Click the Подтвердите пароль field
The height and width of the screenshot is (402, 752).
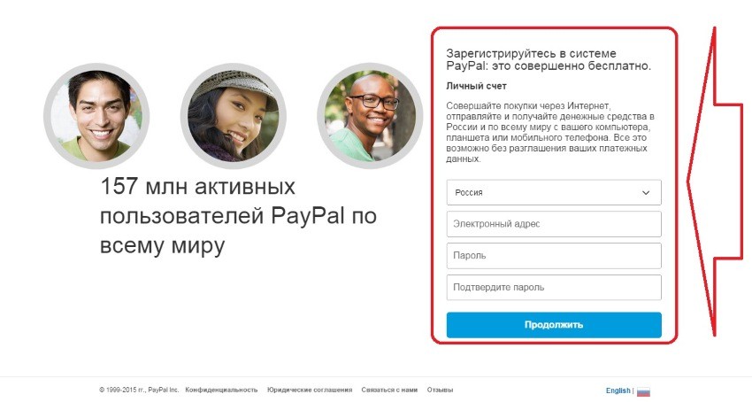pos(554,287)
